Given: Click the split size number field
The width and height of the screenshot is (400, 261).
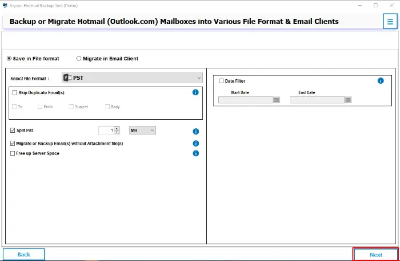Looking at the screenshot, I should click(x=106, y=130).
